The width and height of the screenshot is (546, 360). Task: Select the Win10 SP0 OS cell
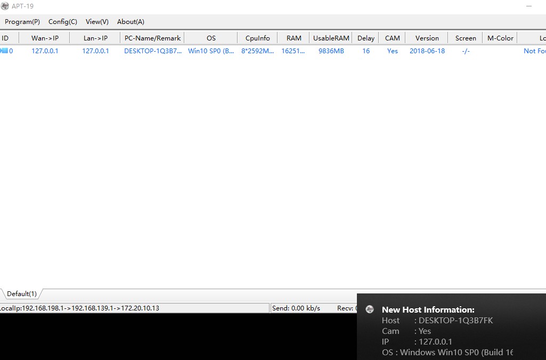click(x=211, y=51)
